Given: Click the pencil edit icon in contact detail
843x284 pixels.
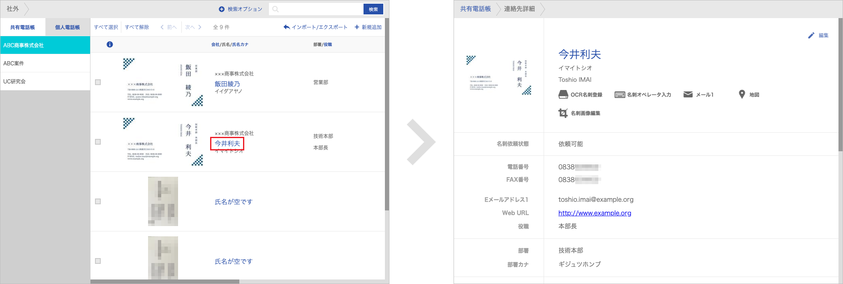Looking at the screenshot, I should pyautogui.click(x=811, y=35).
